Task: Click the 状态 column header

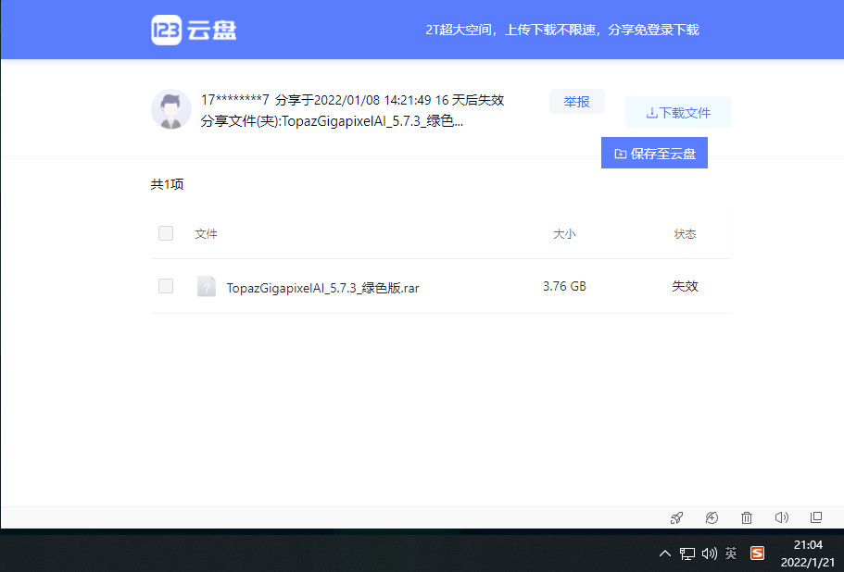Action: [x=685, y=234]
